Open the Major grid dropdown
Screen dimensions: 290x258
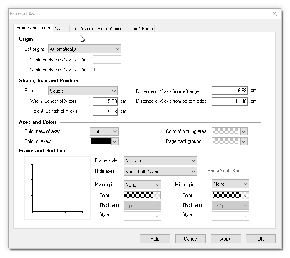[x=142, y=184]
